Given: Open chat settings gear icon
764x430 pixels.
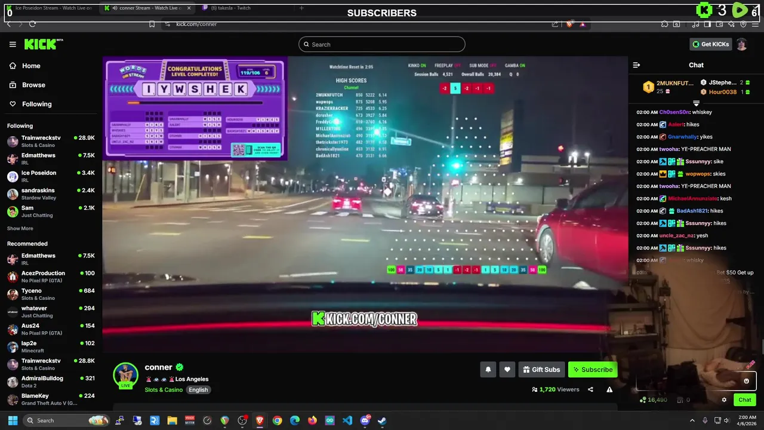Looking at the screenshot, I should click(x=724, y=400).
